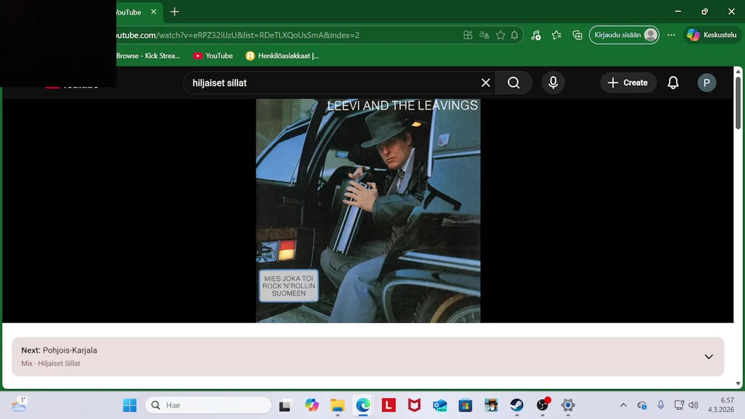The height and width of the screenshot is (419, 745).
Task: Click the taskbar Hae search box
Action: pos(208,405)
